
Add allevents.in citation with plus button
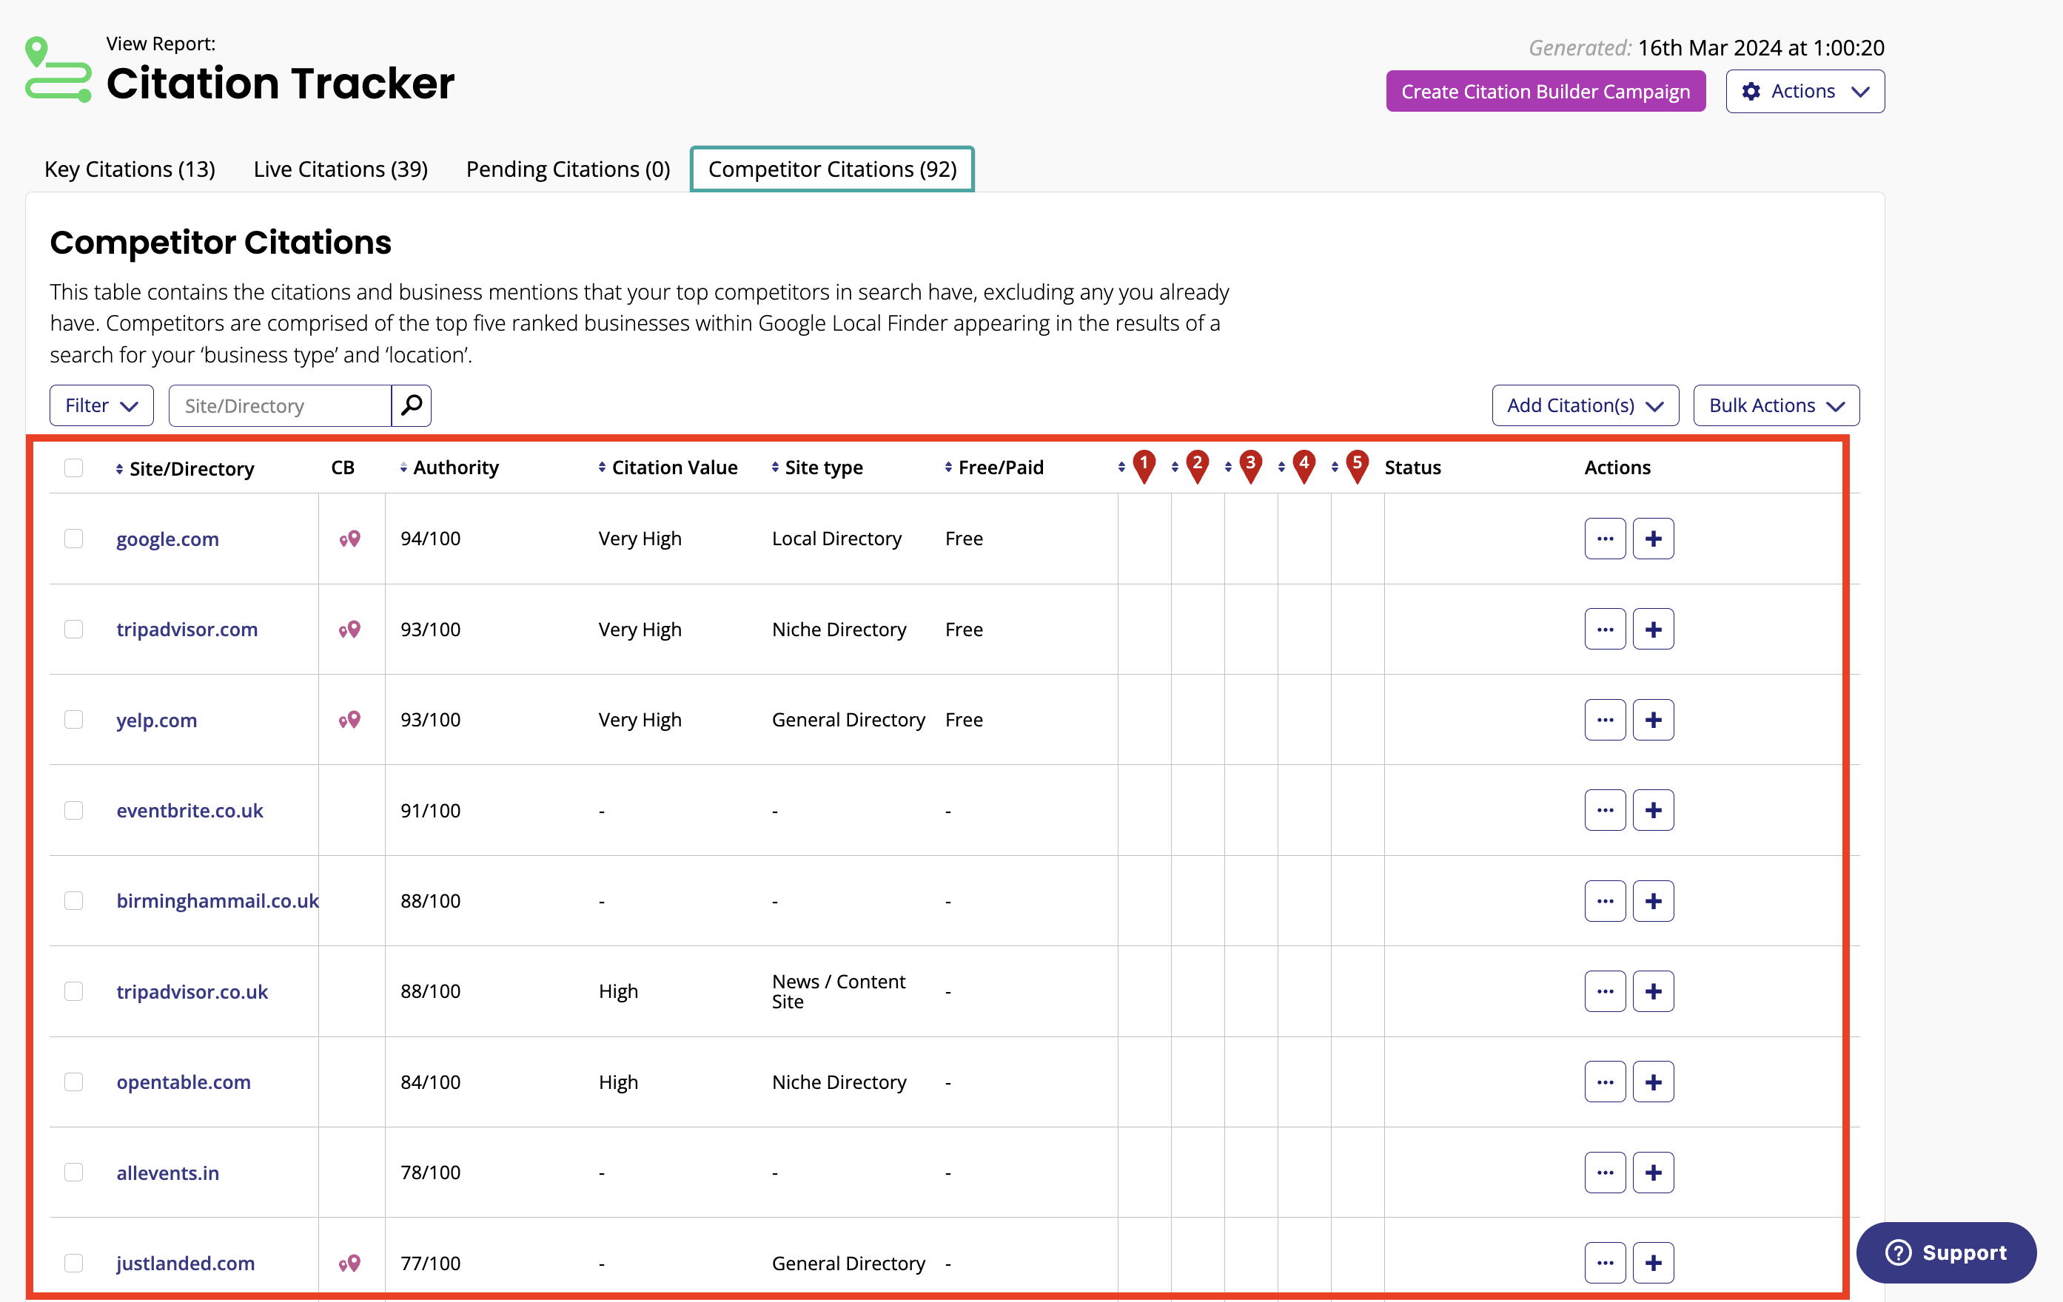coord(1653,1172)
